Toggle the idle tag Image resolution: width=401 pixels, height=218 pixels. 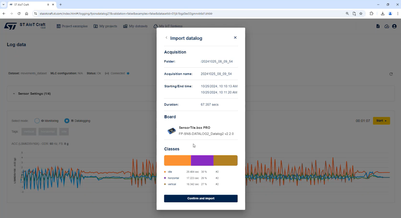coord(64,132)
